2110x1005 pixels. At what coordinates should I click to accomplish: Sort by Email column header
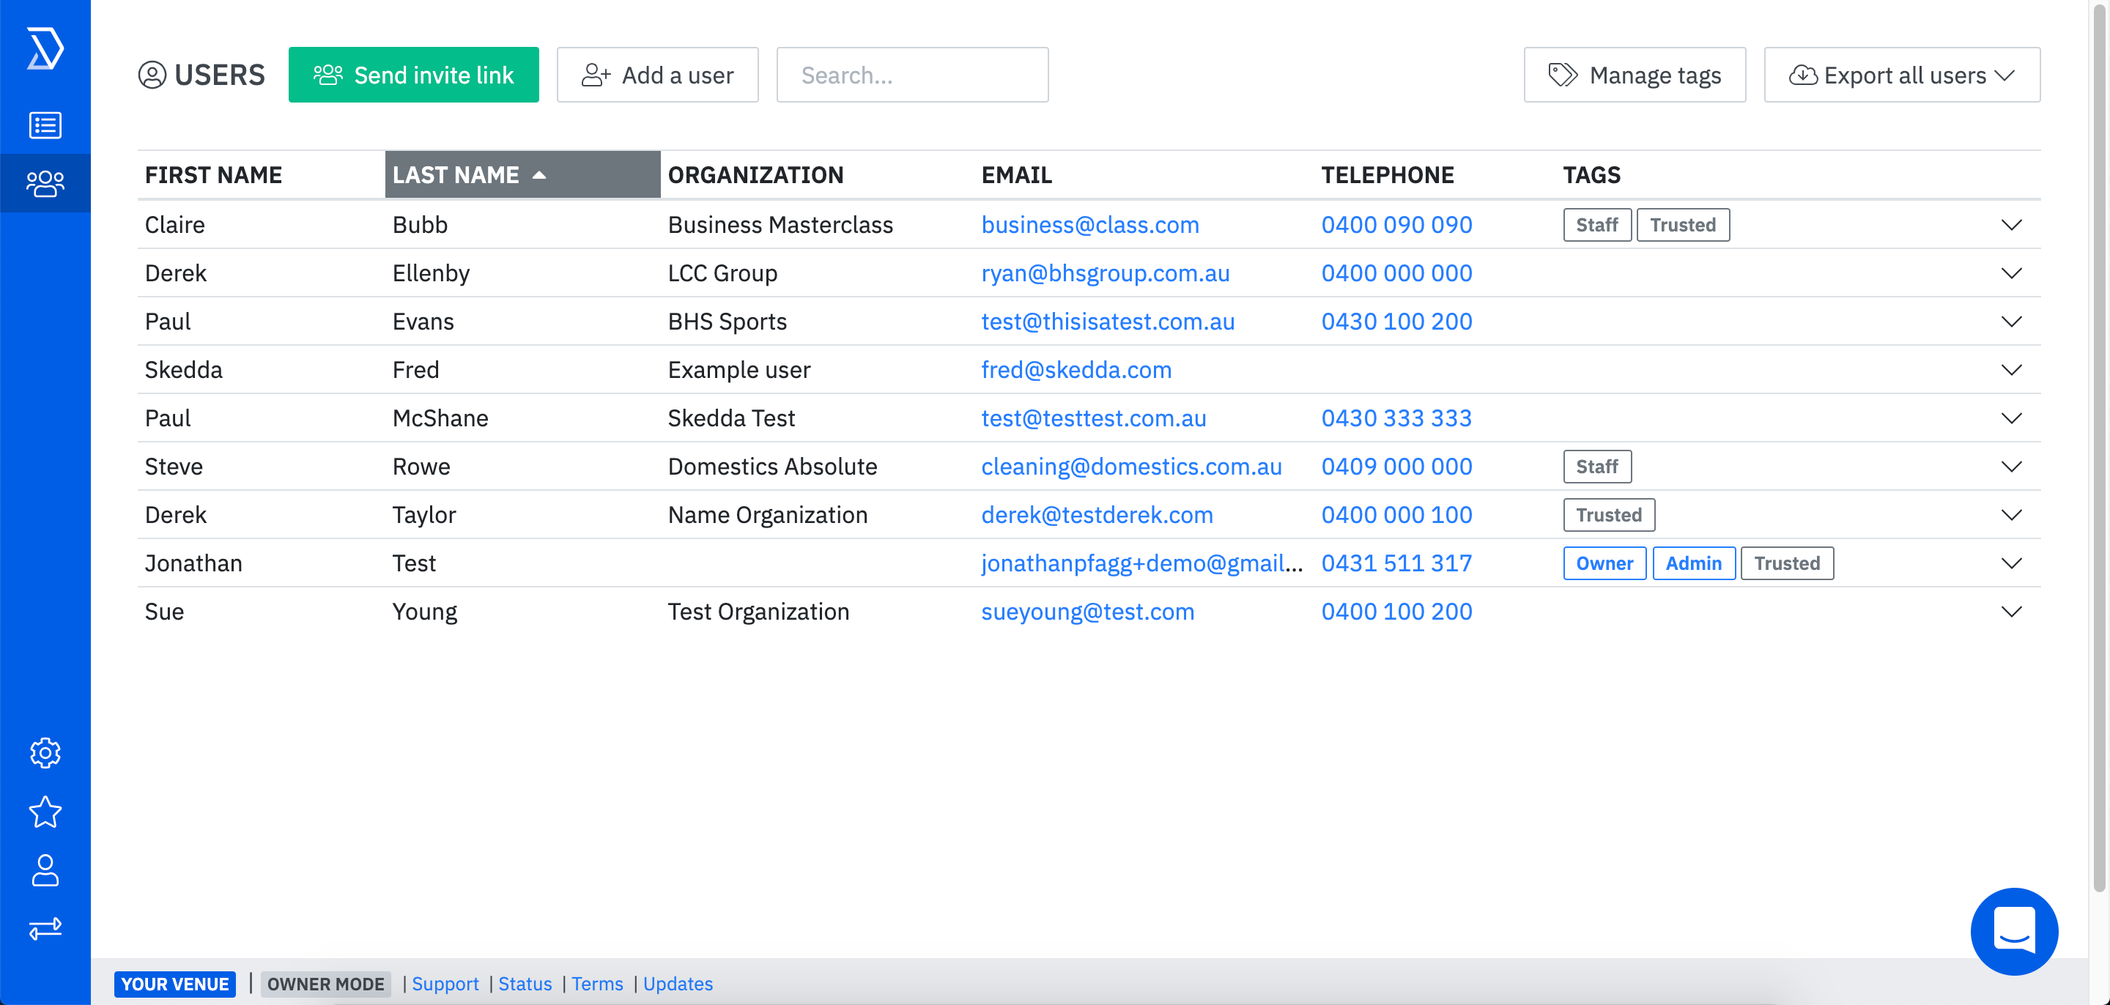(1016, 174)
